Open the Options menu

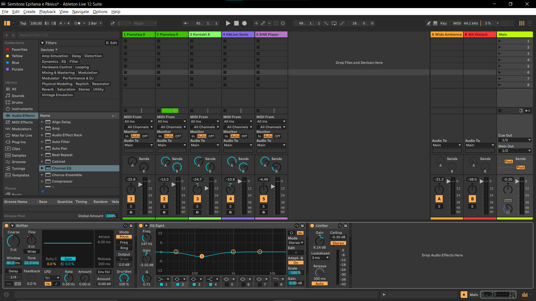[100, 12]
